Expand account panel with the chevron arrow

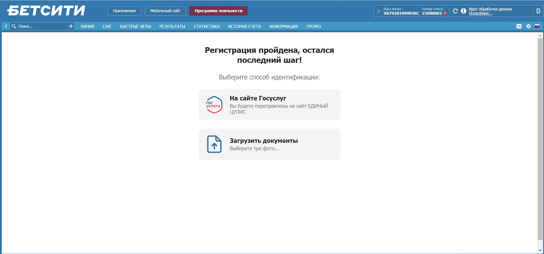pos(378,11)
